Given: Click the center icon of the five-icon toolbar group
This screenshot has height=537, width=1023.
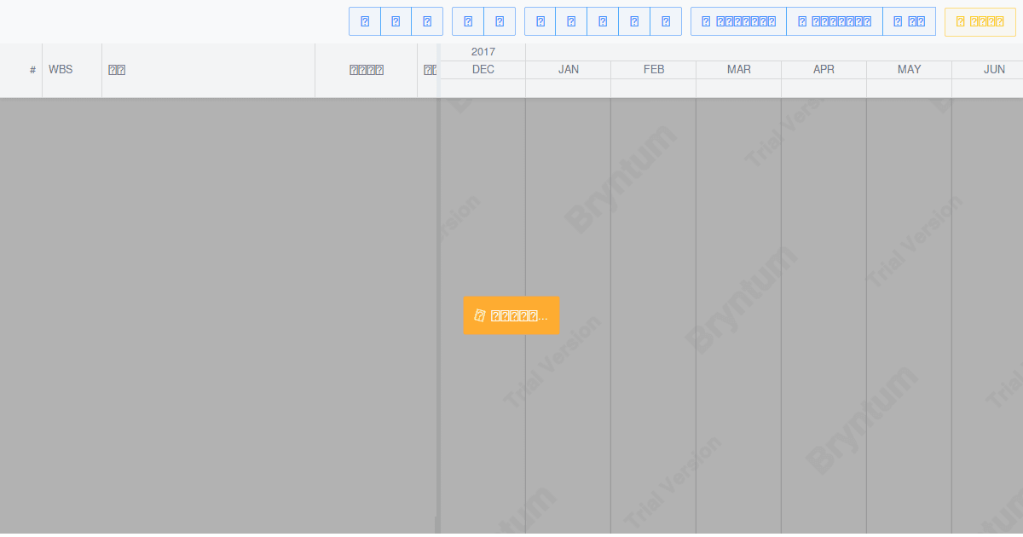Looking at the screenshot, I should pos(603,20).
